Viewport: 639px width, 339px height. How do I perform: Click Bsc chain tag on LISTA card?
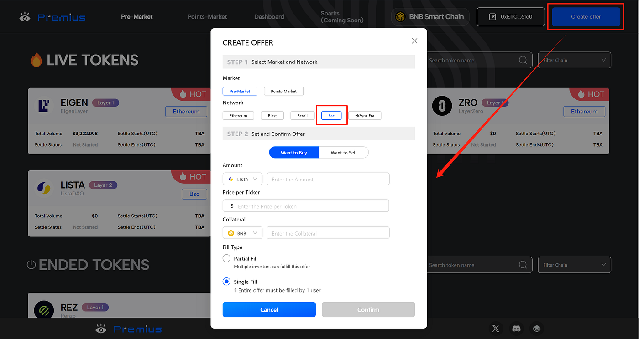click(x=194, y=194)
